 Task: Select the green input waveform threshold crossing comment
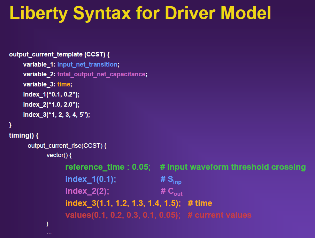point(233,167)
